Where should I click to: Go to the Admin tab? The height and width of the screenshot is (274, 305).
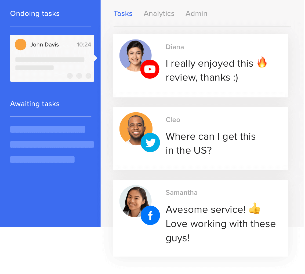[x=196, y=13]
